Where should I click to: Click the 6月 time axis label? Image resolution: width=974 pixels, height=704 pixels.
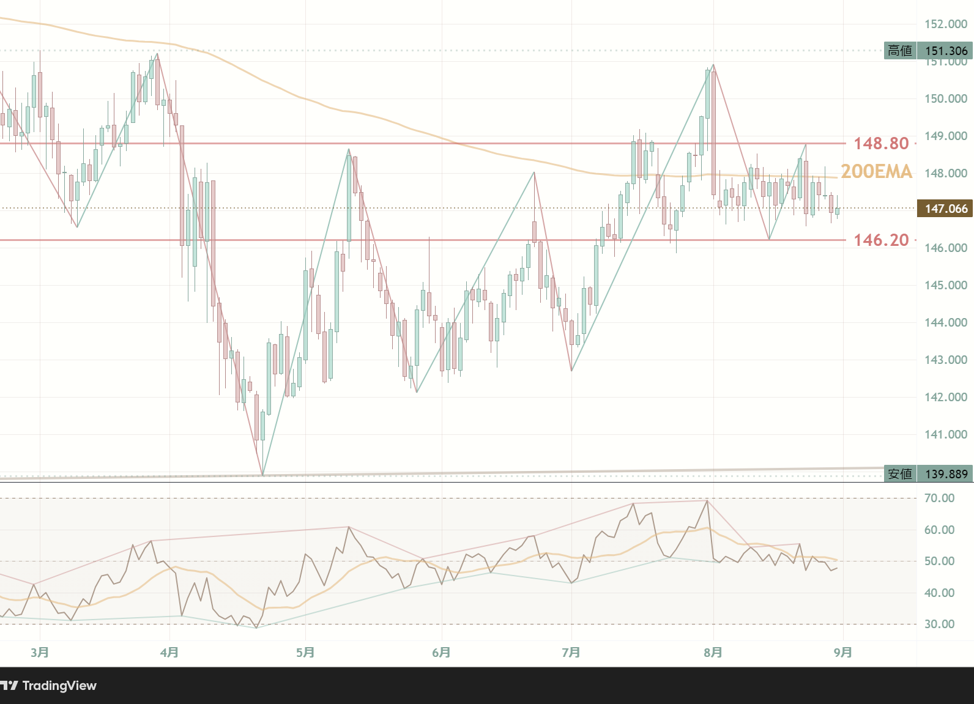441,653
